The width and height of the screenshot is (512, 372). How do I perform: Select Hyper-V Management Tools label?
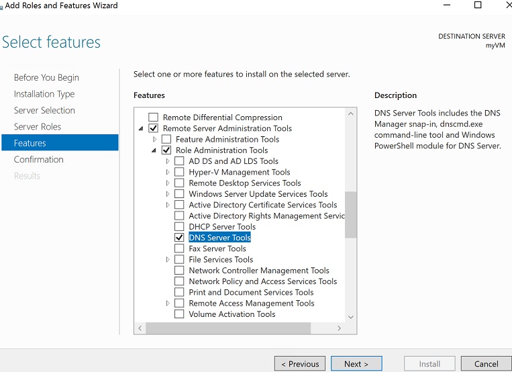pyautogui.click(x=240, y=173)
